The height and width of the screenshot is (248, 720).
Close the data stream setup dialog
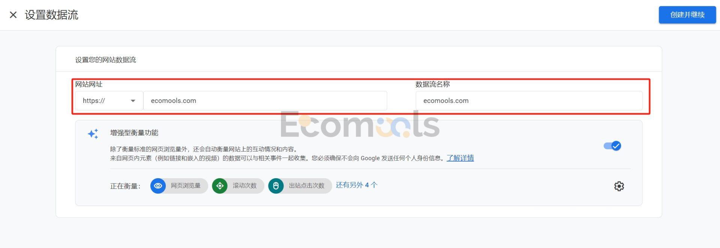click(x=13, y=15)
